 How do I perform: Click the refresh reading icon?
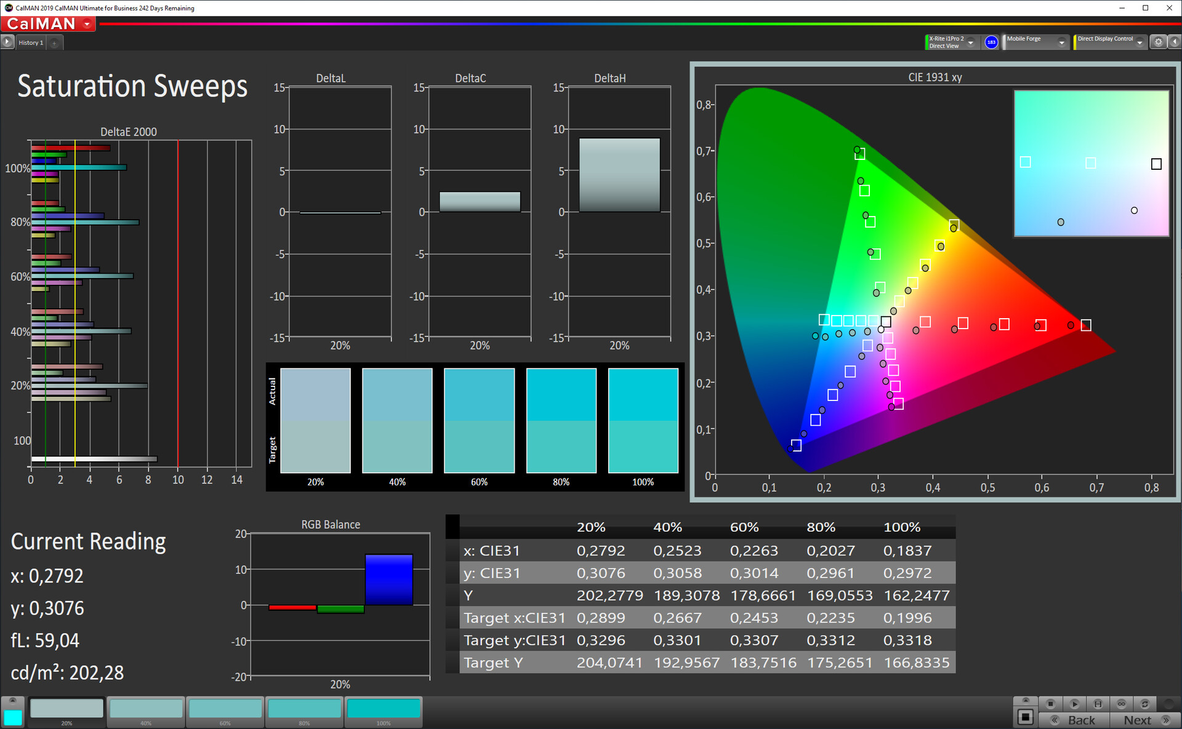coord(1144,704)
